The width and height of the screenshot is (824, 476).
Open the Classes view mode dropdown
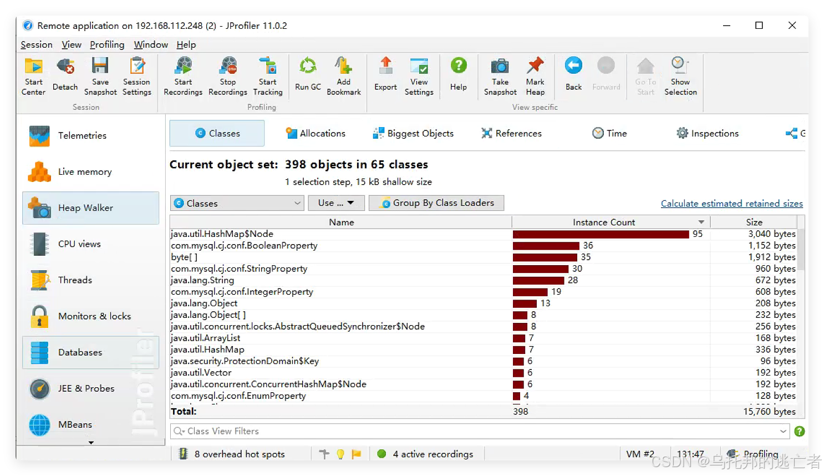coord(237,203)
